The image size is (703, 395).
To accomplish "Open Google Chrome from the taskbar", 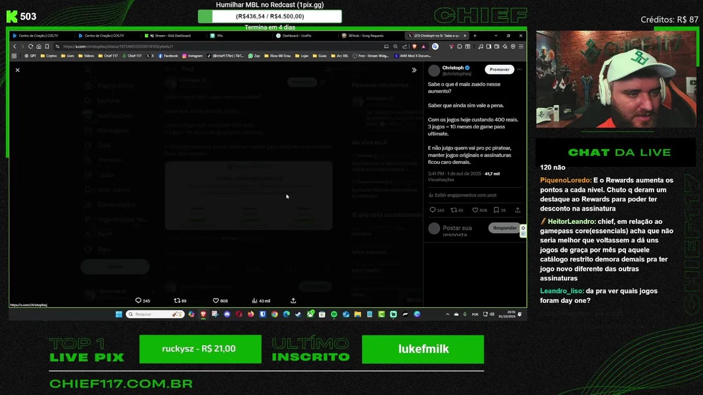I will [x=275, y=314].
